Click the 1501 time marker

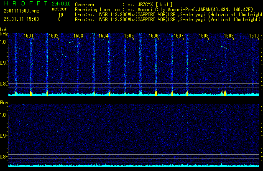click(28, 36)
